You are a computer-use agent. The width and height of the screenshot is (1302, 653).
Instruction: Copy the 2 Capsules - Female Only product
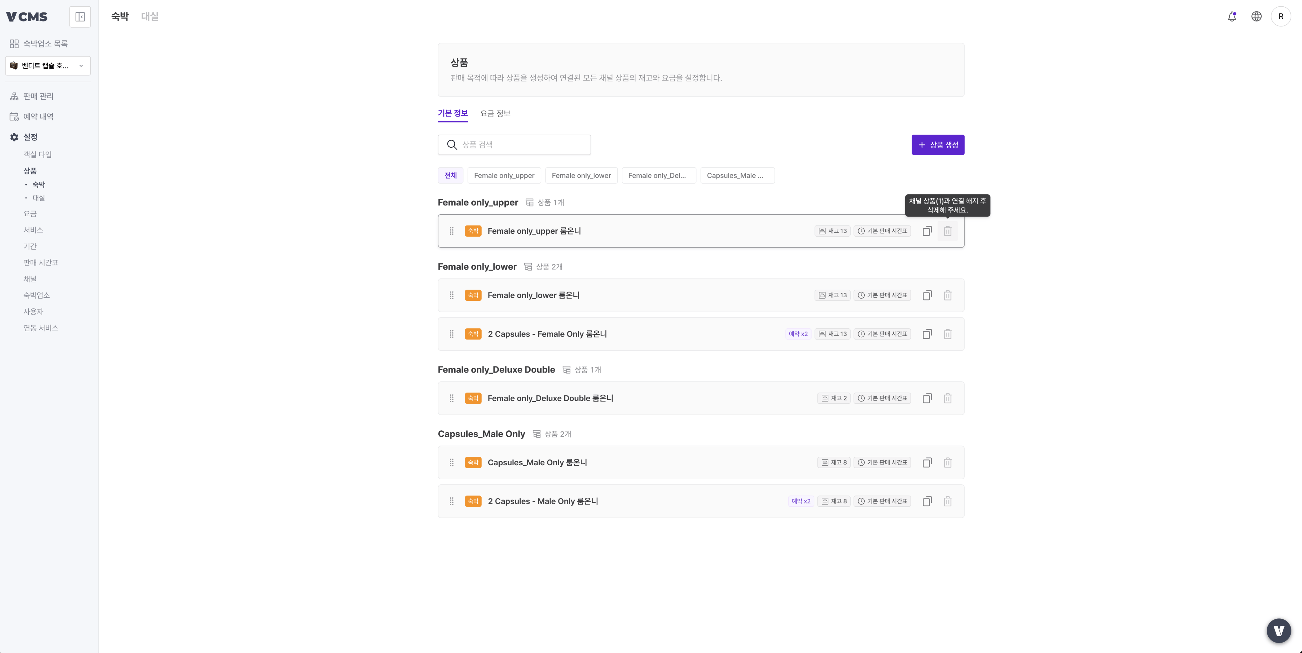click(927, 334)
